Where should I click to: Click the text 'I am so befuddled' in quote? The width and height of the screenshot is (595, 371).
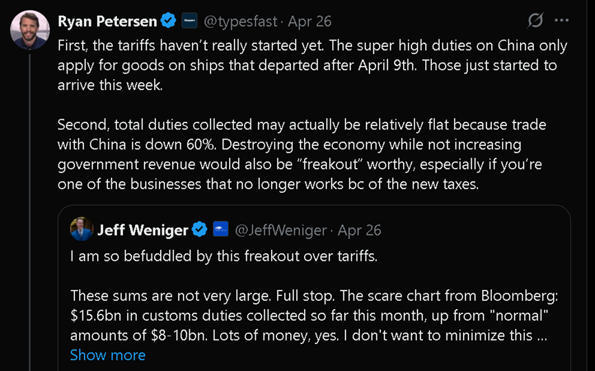click(131, 256)
